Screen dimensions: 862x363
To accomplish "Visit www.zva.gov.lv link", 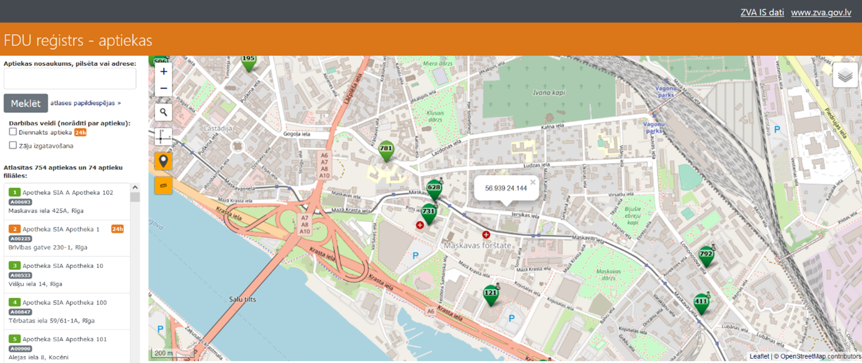I will 821,12.
